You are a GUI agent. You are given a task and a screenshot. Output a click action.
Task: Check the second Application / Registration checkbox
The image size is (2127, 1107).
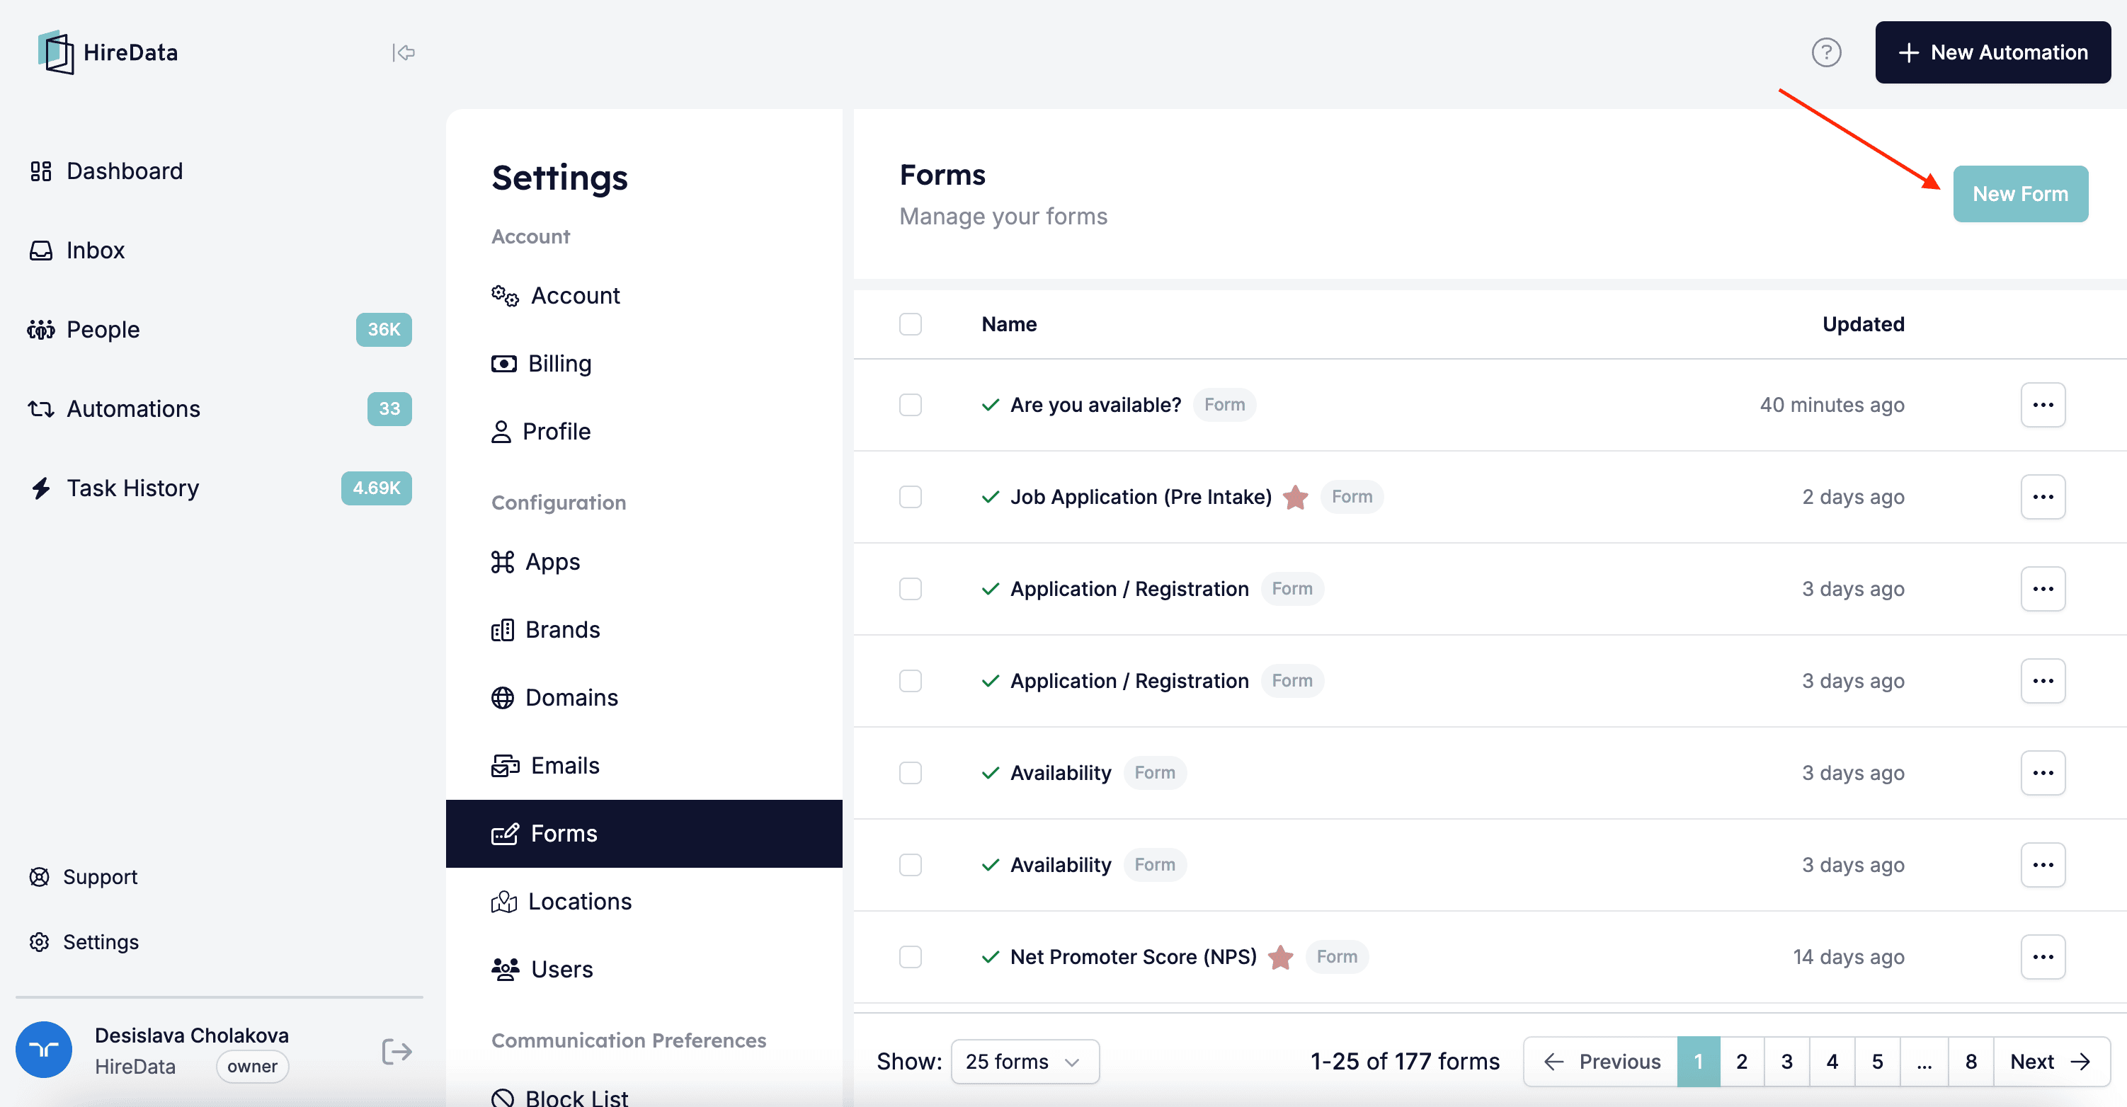point(910,681)
